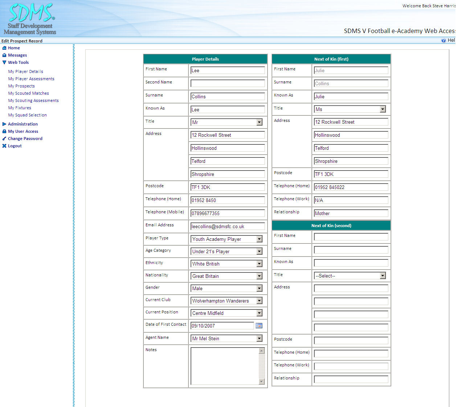
Task: Click player address field with Hollinswood
Action: (228, 148)
